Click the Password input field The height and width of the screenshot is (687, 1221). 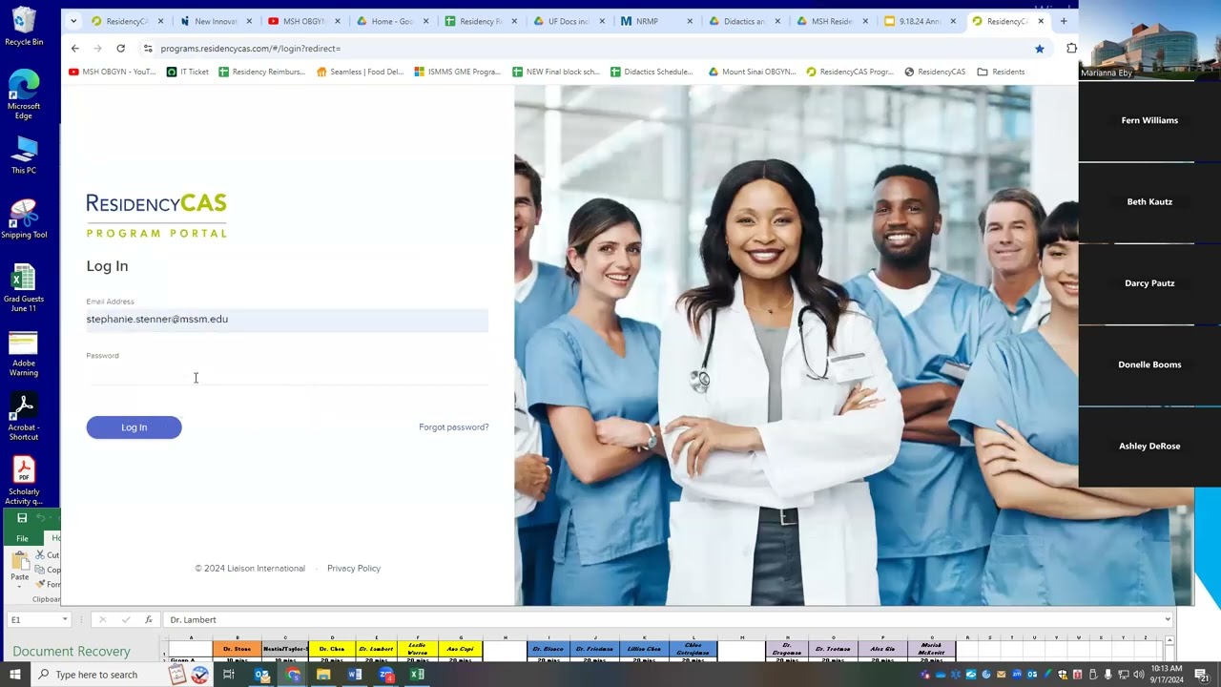(x=287, y=374)
